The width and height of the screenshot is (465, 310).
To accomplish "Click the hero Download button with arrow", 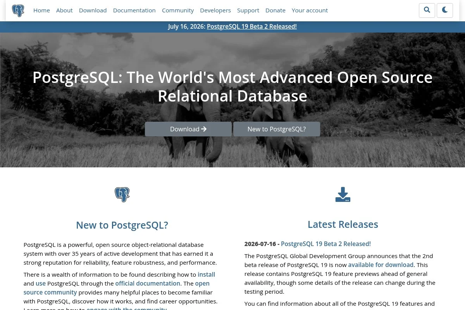I will [188, 129].
